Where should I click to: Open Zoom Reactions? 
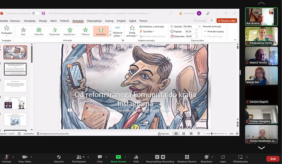coord(207,159)
